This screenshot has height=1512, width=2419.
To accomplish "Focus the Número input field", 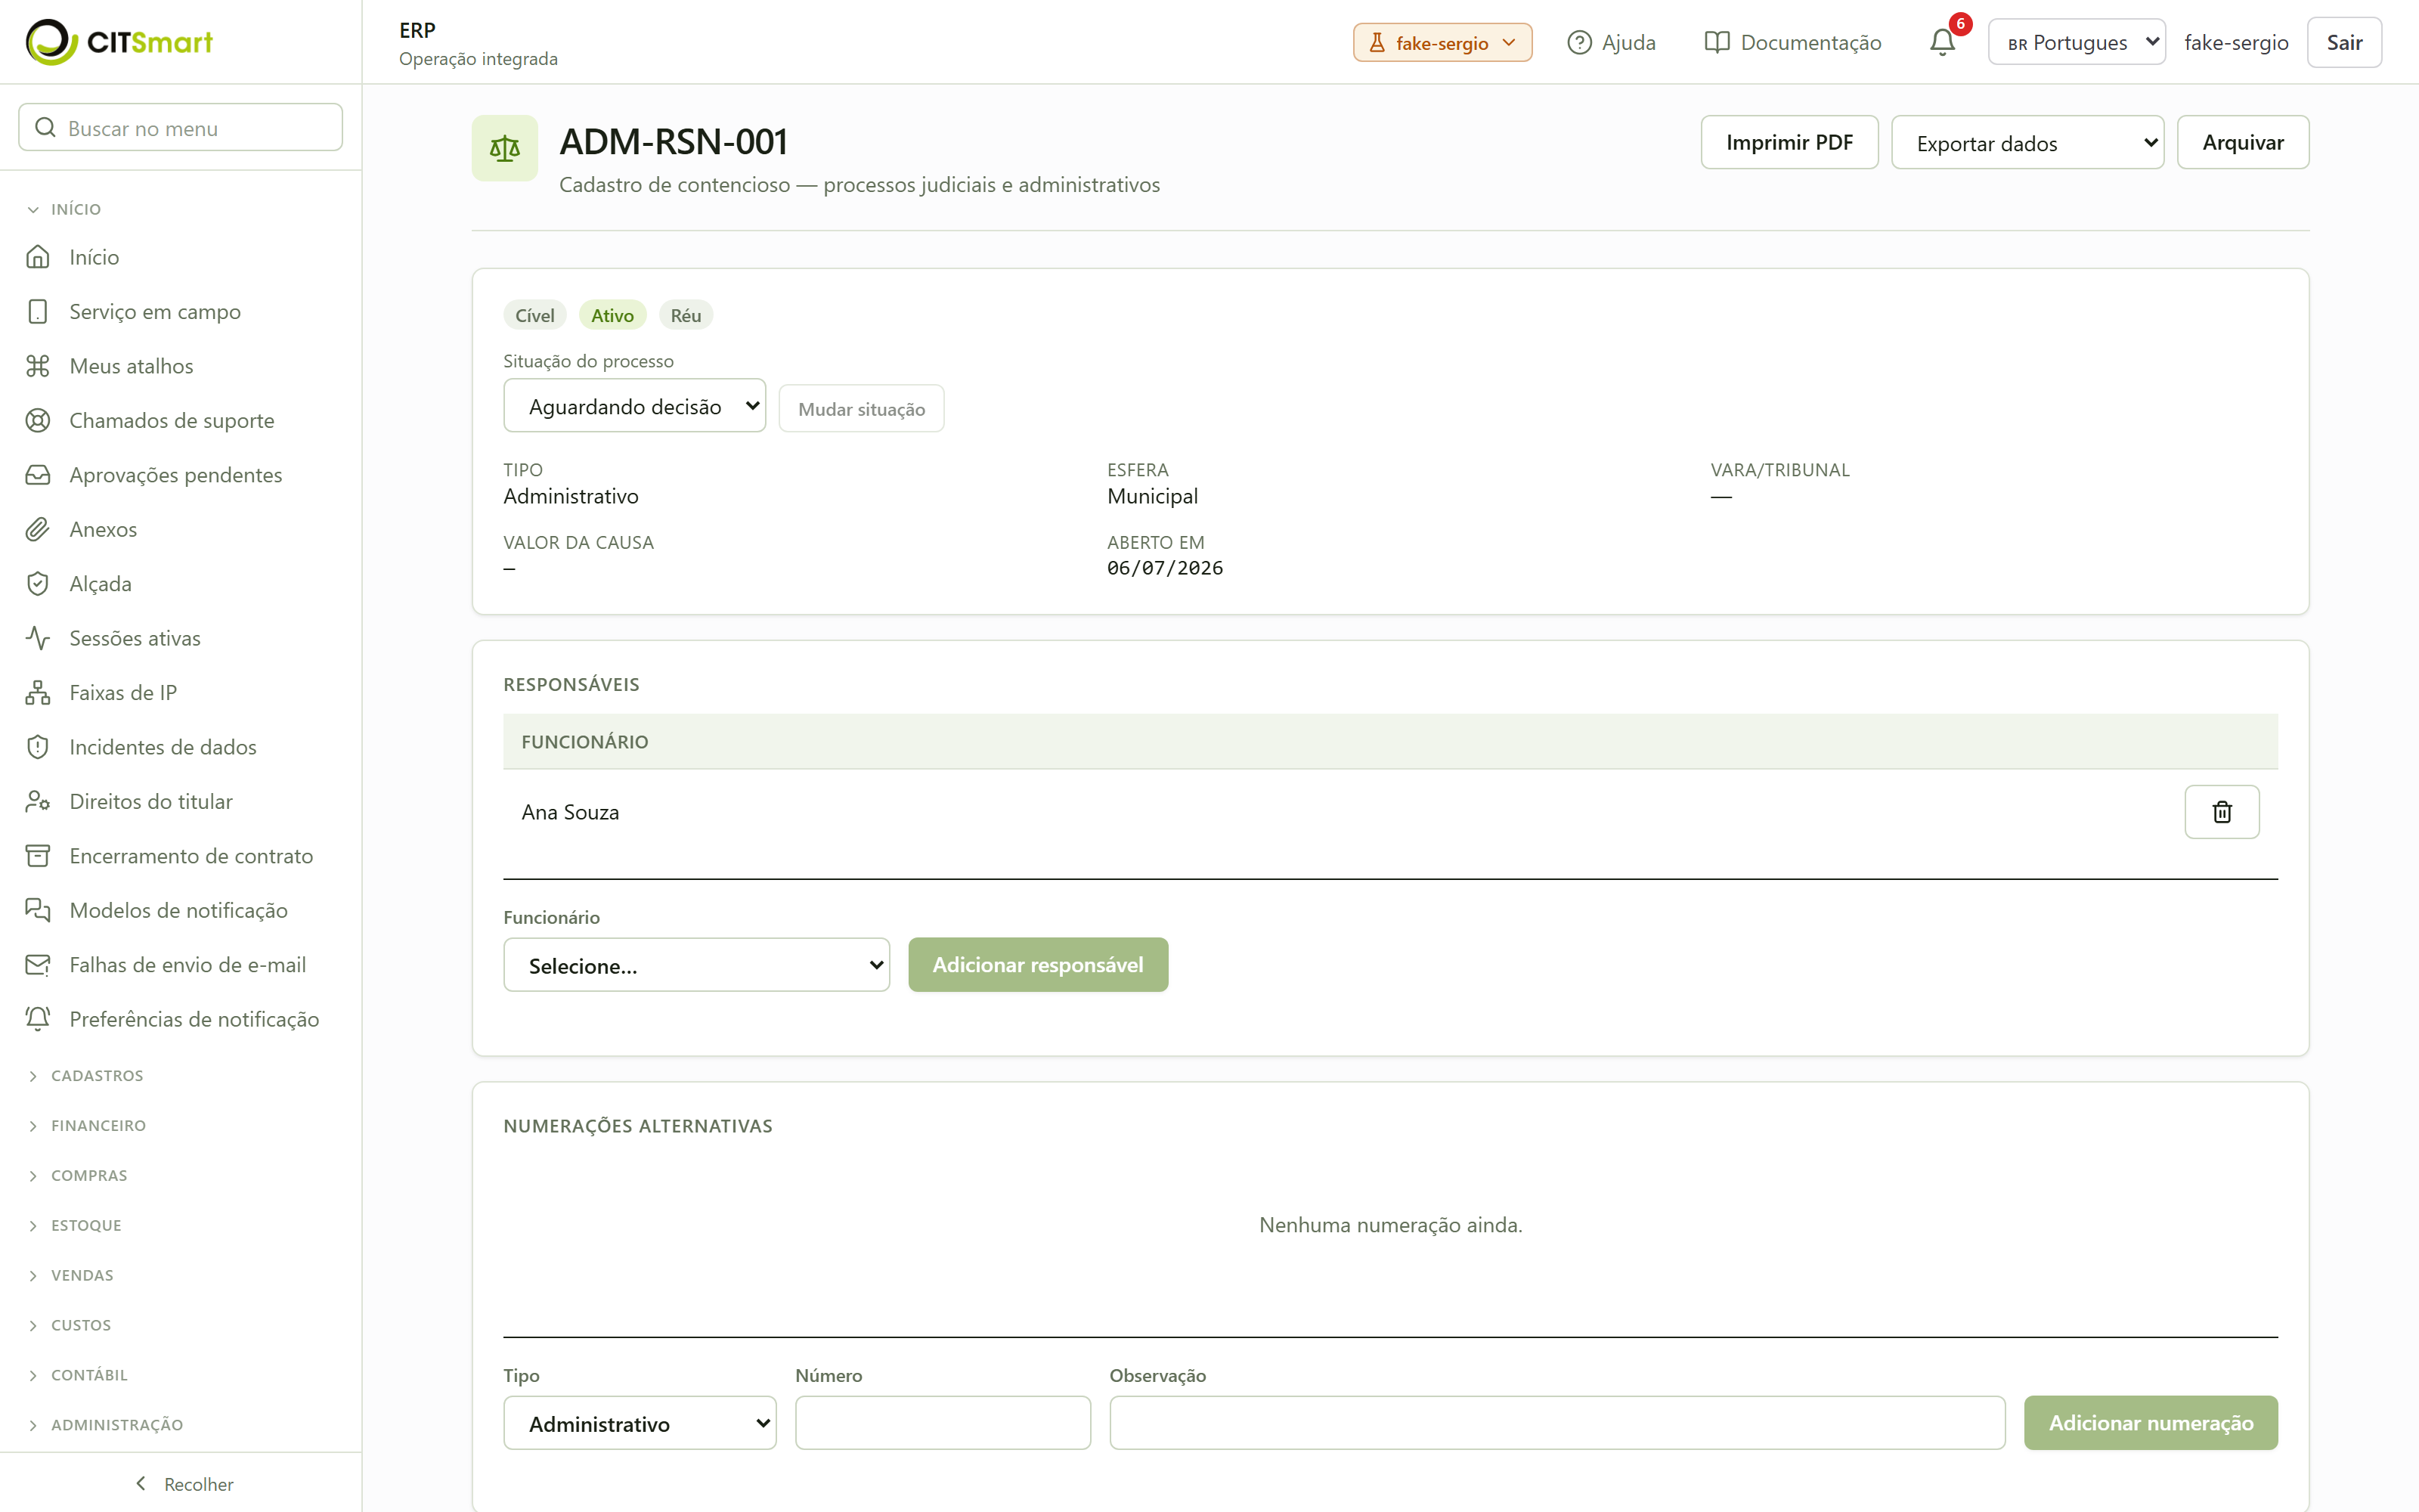I will [x=943, y=1423].
